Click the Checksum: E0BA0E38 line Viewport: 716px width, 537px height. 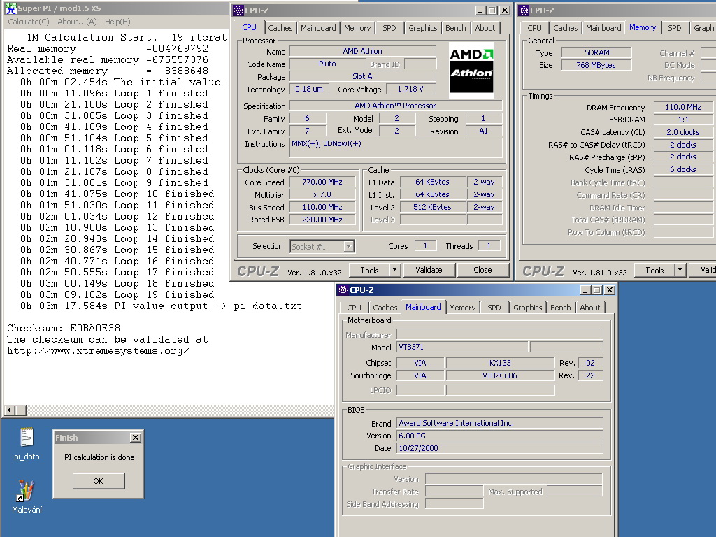(x=64, y=329)
